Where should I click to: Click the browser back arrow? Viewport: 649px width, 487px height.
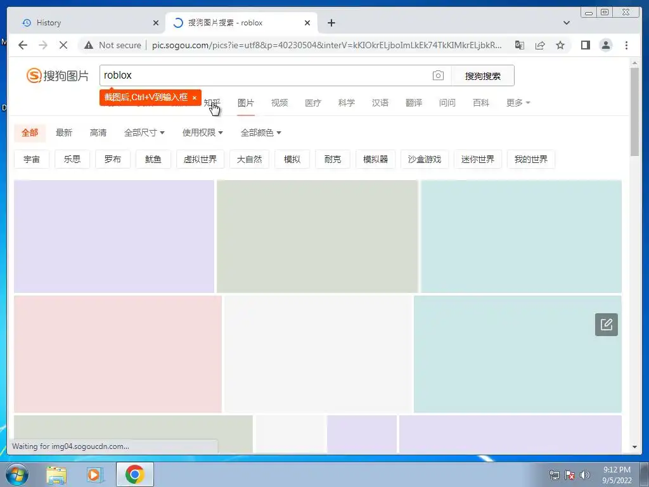[23, 45]
